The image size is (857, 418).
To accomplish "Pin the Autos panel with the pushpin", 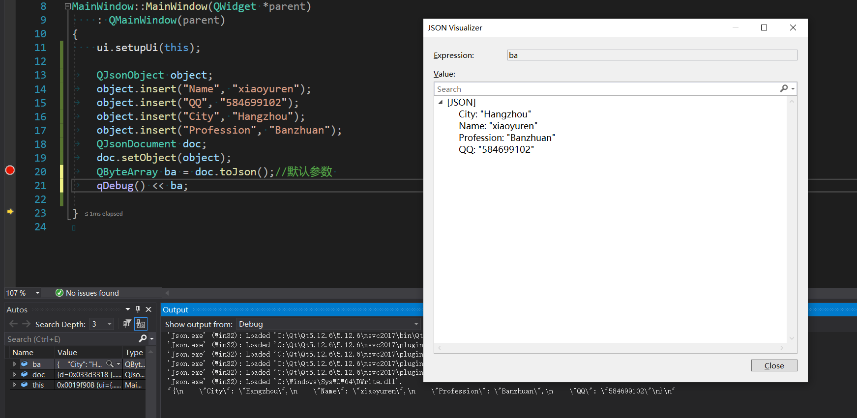I will click(x=138, y=309).
